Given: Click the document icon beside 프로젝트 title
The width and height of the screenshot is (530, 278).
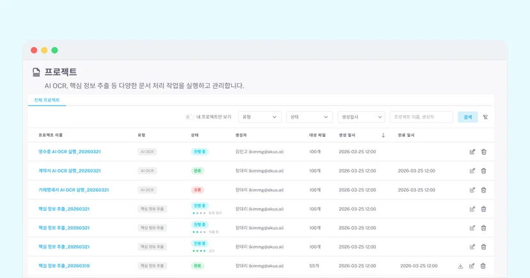Looking at the screenshot, I should coord(36,72).
